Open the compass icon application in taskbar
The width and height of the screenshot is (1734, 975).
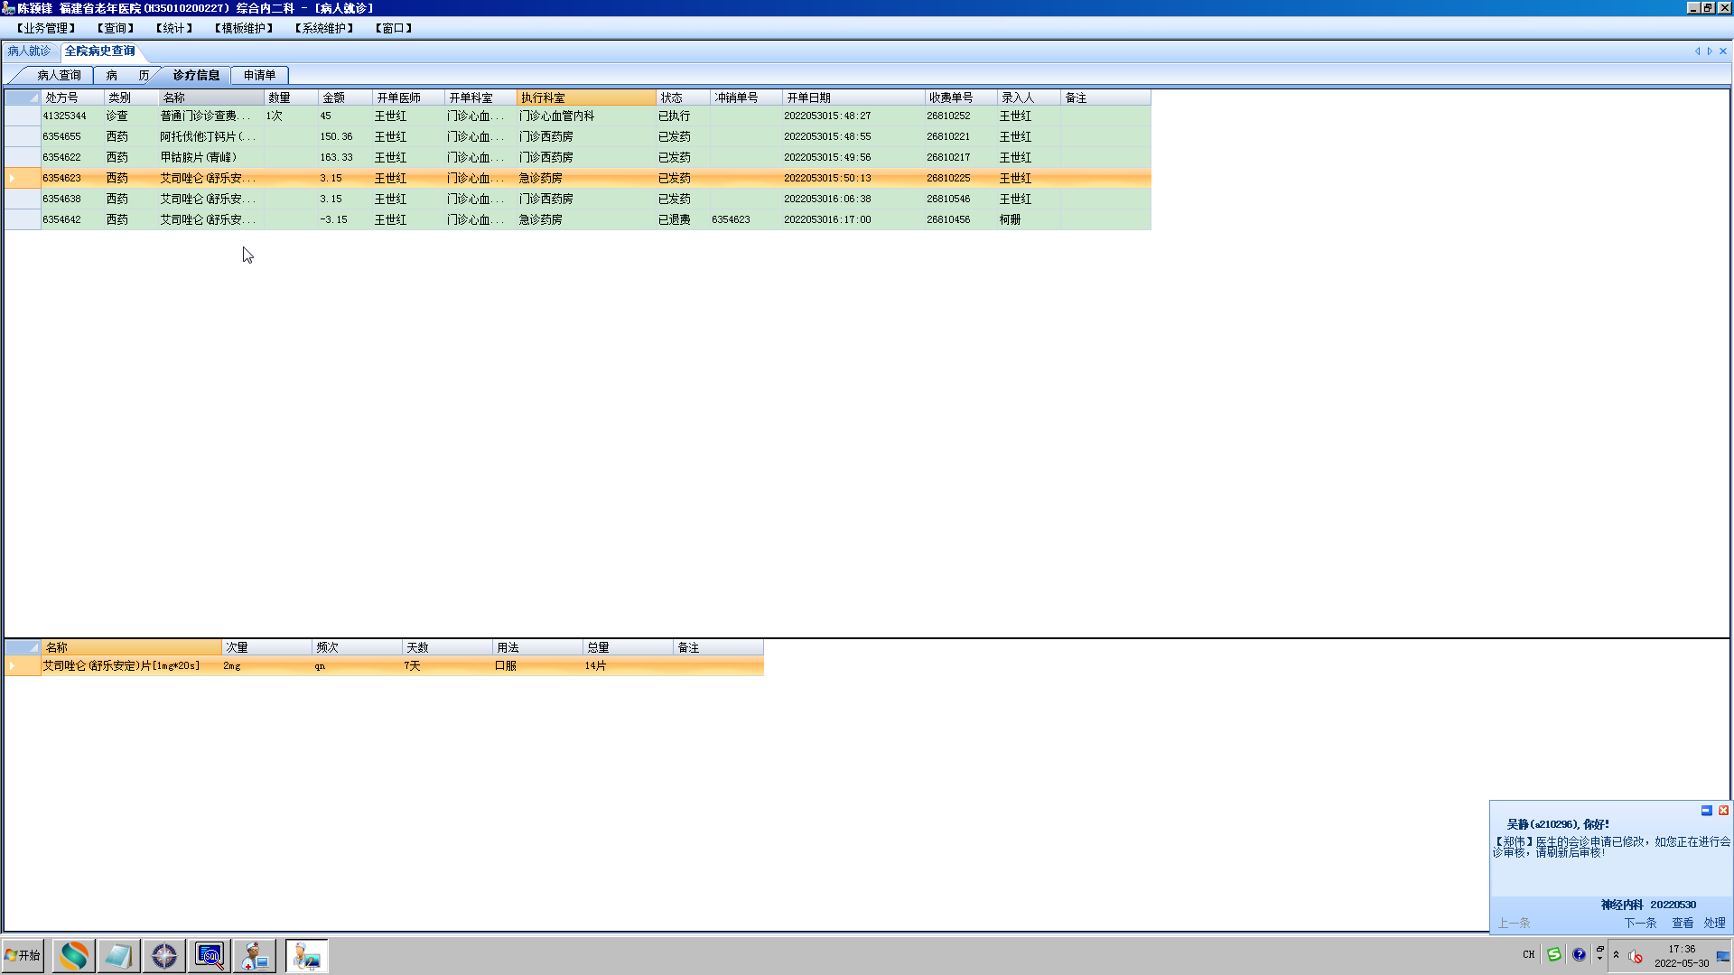(164, 955)
